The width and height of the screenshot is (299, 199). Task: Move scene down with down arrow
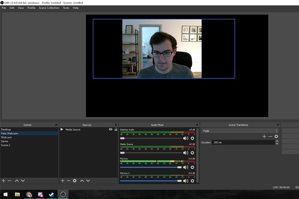click(23, 181)
